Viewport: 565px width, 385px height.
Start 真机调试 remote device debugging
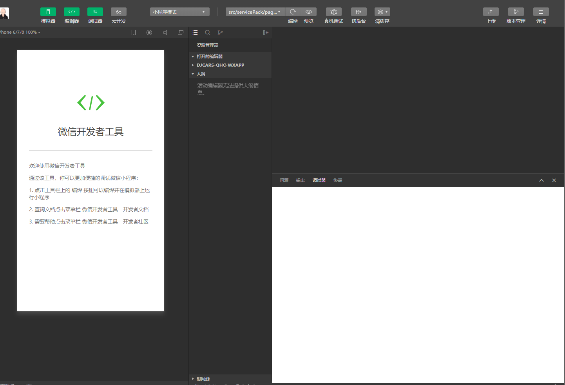coord(334,12)
